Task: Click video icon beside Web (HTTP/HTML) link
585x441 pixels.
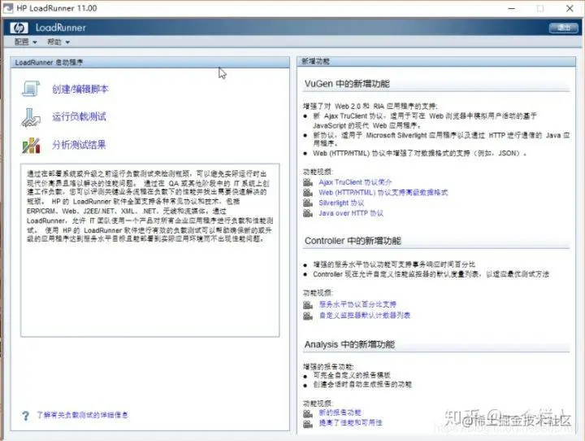Action: click(308, 193)
